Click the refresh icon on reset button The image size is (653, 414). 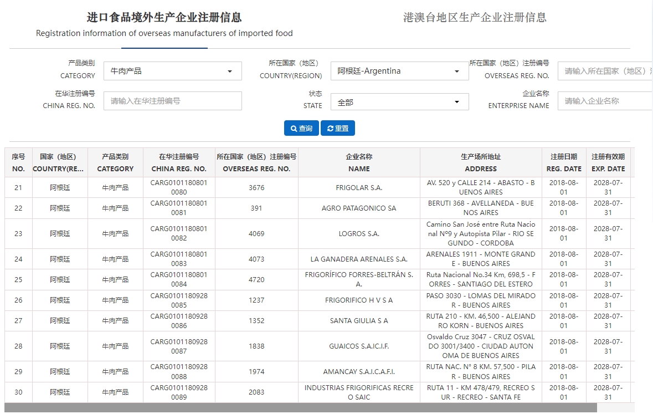pos(330,129)
